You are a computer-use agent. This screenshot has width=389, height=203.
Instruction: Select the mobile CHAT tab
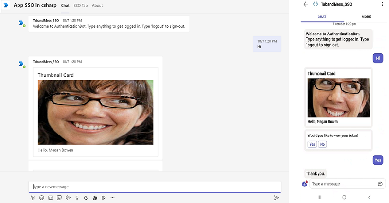pos(322,17)
